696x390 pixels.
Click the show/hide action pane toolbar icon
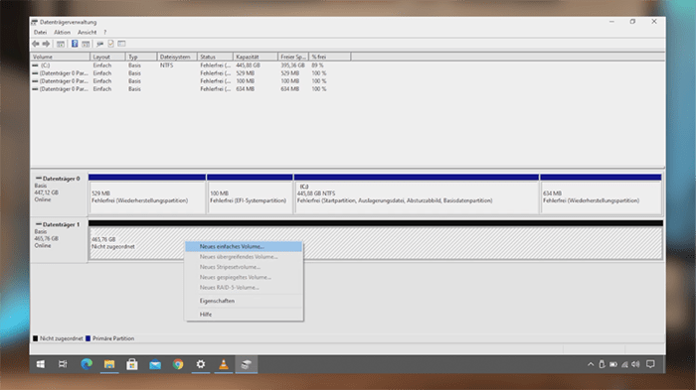click(86, 44)
